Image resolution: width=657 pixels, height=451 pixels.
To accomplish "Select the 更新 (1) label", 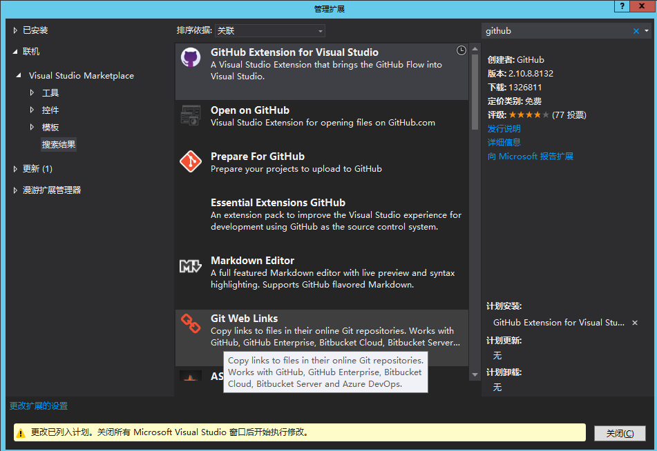I will pos(37,168).
